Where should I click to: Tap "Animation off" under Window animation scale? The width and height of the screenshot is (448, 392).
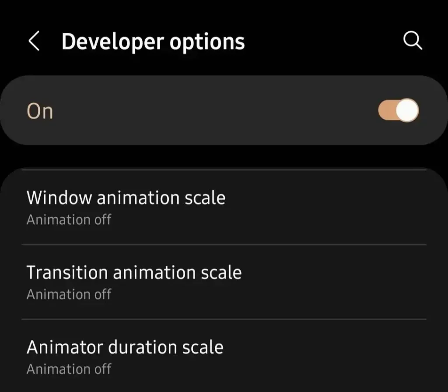click(x=69, y=219)
